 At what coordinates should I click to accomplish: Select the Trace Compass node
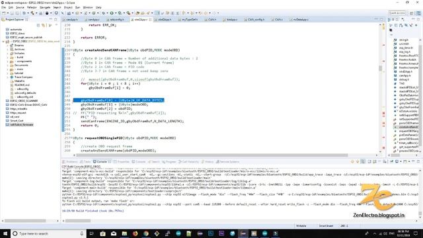click(x=23, y=77)
